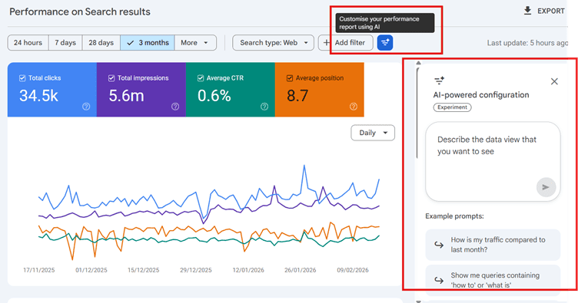Click the 8.7 average position value
The width and height of the screenshot is (578, 303).
[x=297, y=96]
